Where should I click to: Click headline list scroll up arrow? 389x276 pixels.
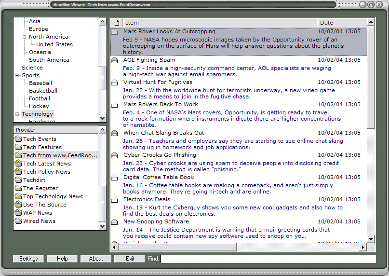pos(371,22)
